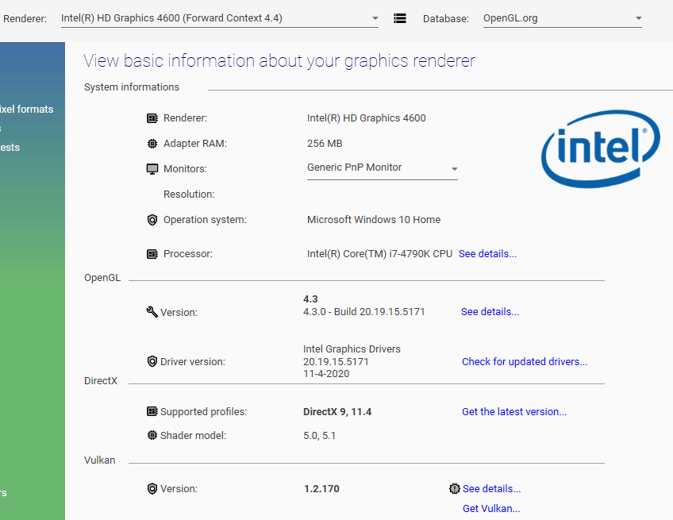Click the warning icon next to Vulkan See details
The width and height of the screenshot is (673, 520).
click(455, 489)
